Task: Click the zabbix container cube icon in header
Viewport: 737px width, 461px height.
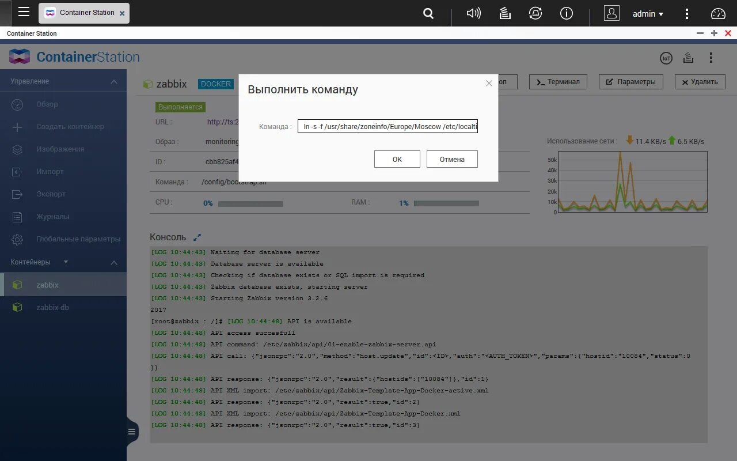Action: [x=148, y=84]
